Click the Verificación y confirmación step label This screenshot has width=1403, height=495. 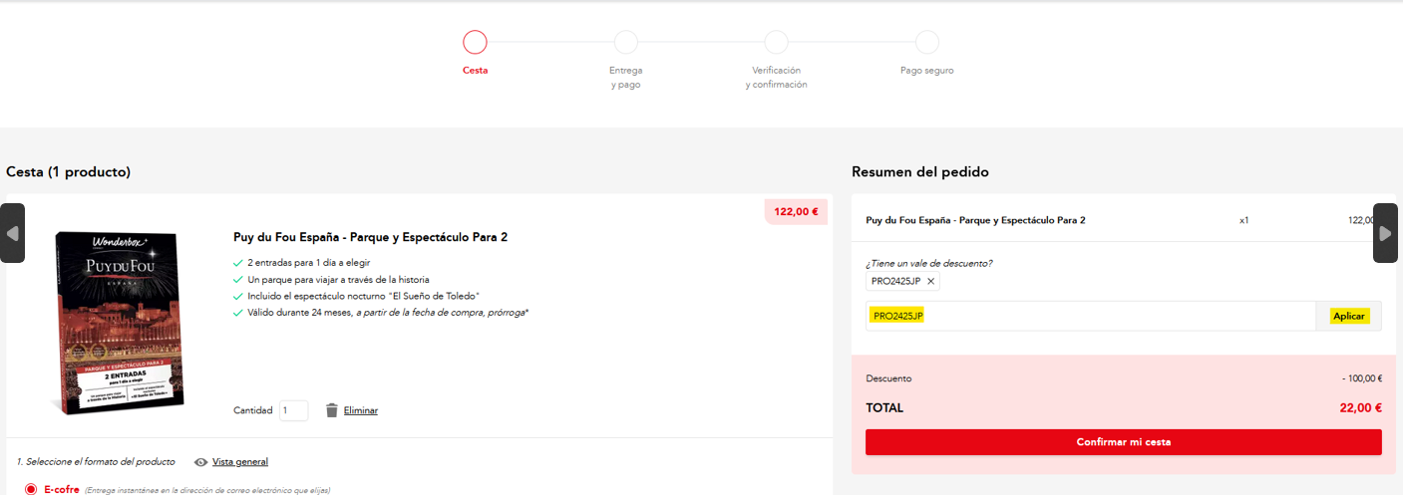(x=776, y=78)
